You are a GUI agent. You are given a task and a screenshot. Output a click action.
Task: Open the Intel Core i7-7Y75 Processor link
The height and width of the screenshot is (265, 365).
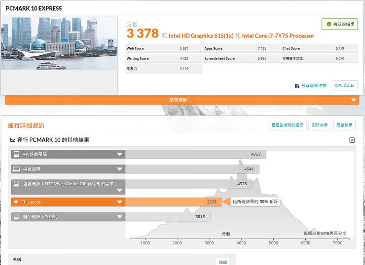pyautogui.click(x=278, y=36)
